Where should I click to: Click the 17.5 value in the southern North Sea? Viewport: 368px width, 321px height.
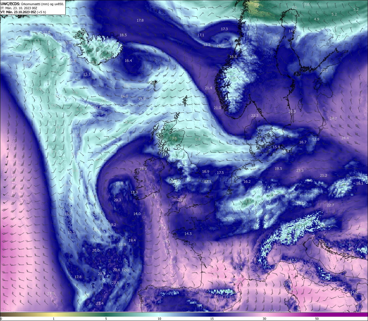[x=220, y=172]
